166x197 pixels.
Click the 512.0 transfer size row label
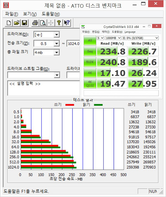point(14,162)
